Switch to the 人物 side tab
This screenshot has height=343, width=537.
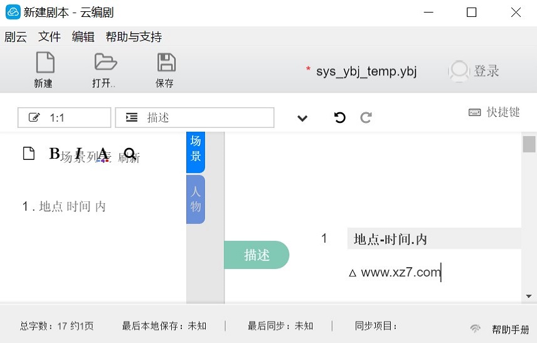point(196,199)
